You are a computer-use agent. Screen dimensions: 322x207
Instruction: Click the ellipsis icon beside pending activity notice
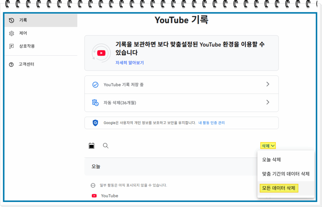93,185
